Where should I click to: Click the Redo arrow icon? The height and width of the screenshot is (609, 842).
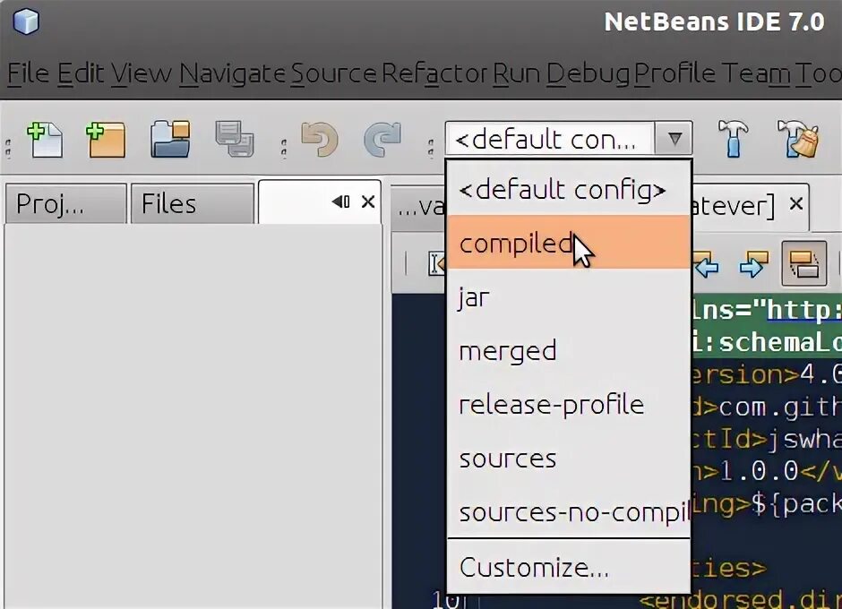click(382, 140)
